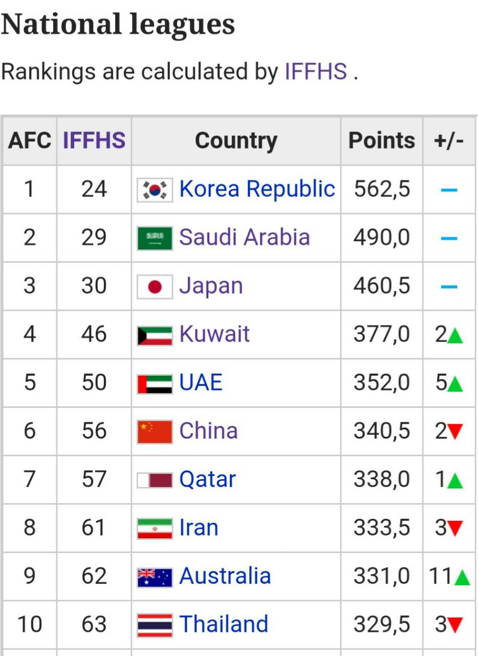Click the green up arrow in Australia's row
The image size is (478, 656).
[462, 578]
